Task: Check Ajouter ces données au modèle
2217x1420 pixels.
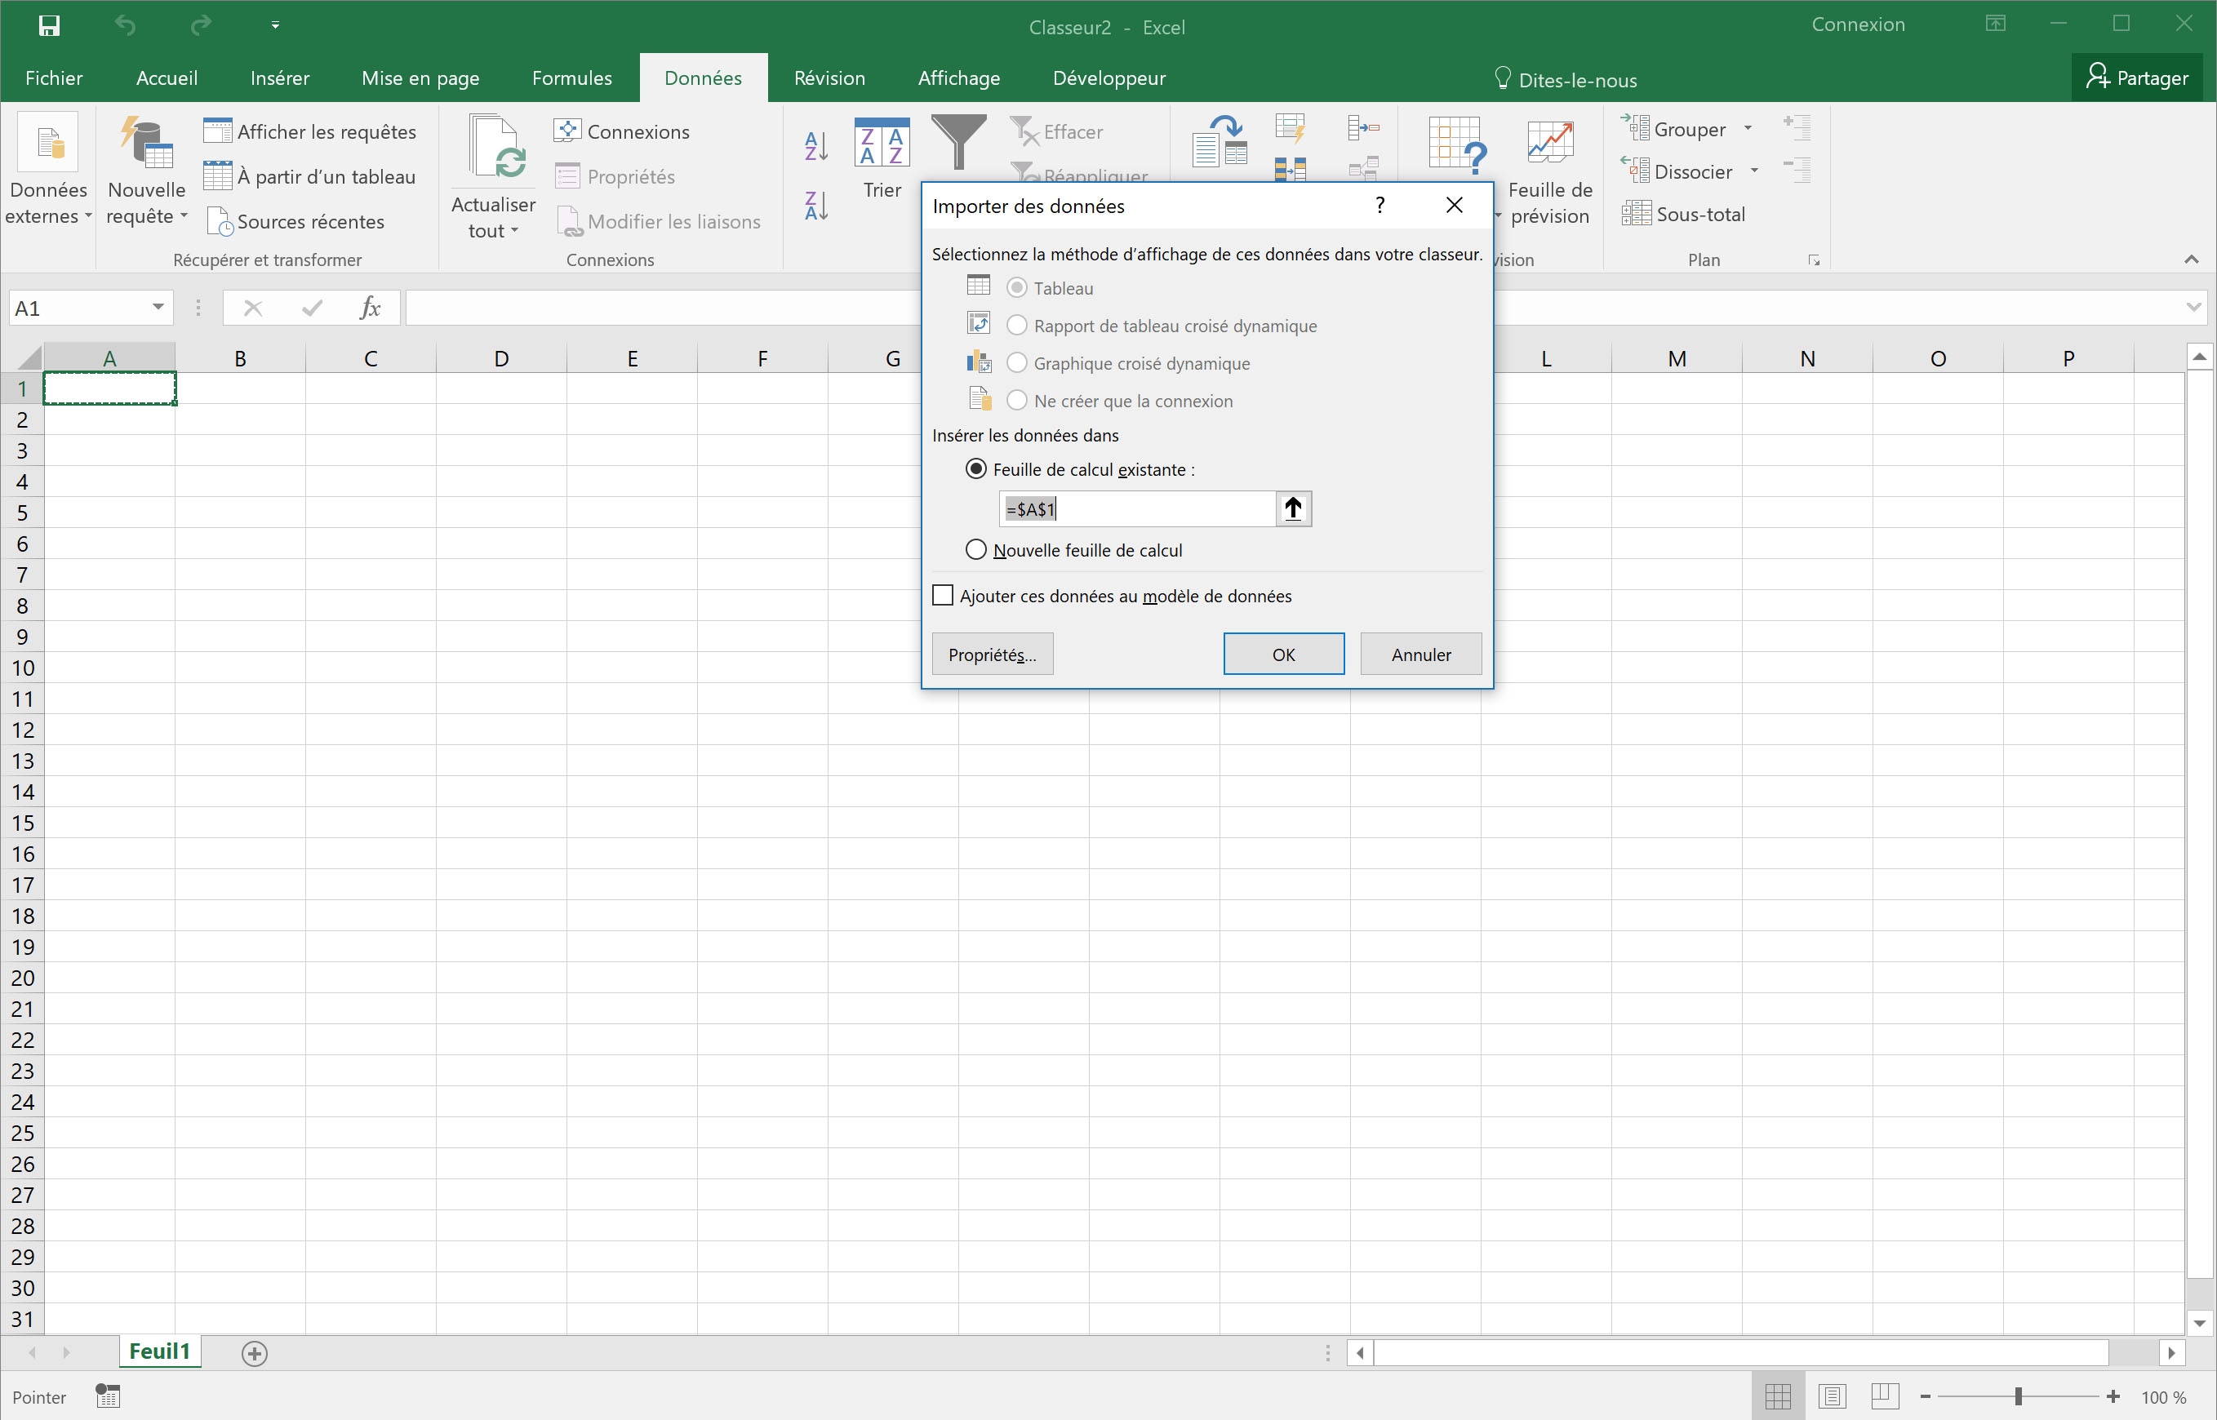Action: tap(943, 596)
